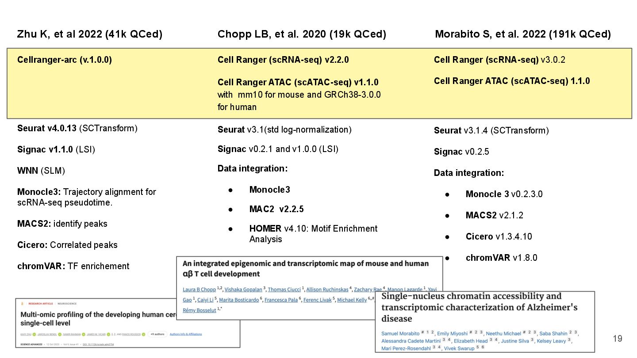Click 'Seurat v3.1(std log-normalization)' line
The image size is (637, 358).
point(284,129)
